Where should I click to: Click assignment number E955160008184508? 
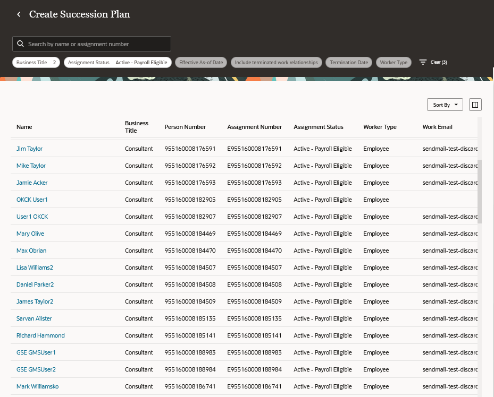tap(254, 284)
